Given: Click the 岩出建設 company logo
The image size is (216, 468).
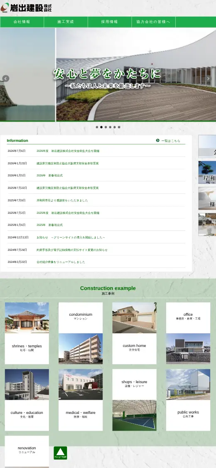Looking at the screenshot, I should point(26,7).
